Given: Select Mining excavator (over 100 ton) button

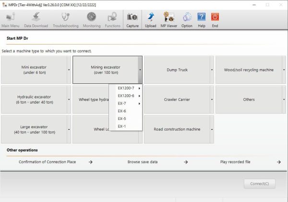Looking at the screenshot, I should coord(106,70).
